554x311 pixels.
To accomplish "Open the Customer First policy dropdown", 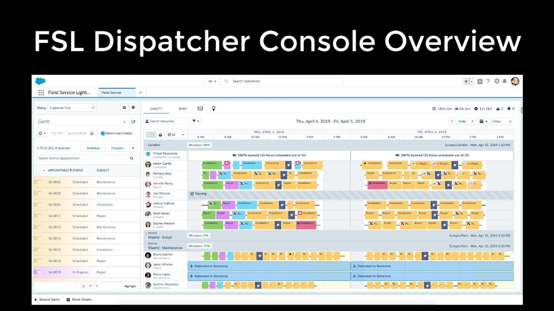I will 72,108.
